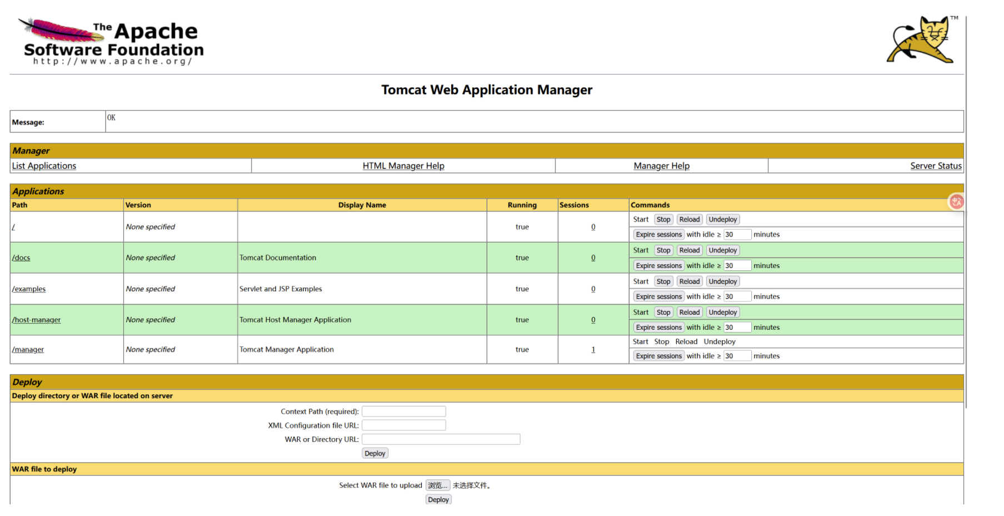Open session count for /examples
Viewport: 1004px width, 516px height.
point(593,289)
